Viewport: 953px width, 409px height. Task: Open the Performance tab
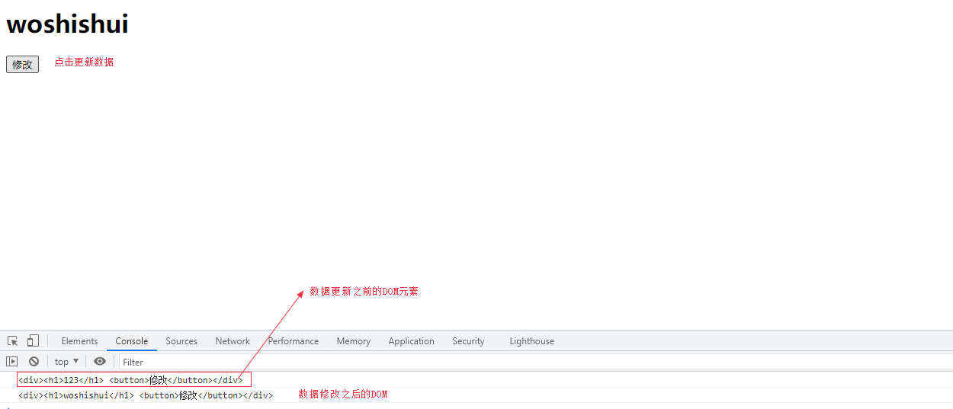(x=294, y=341)
